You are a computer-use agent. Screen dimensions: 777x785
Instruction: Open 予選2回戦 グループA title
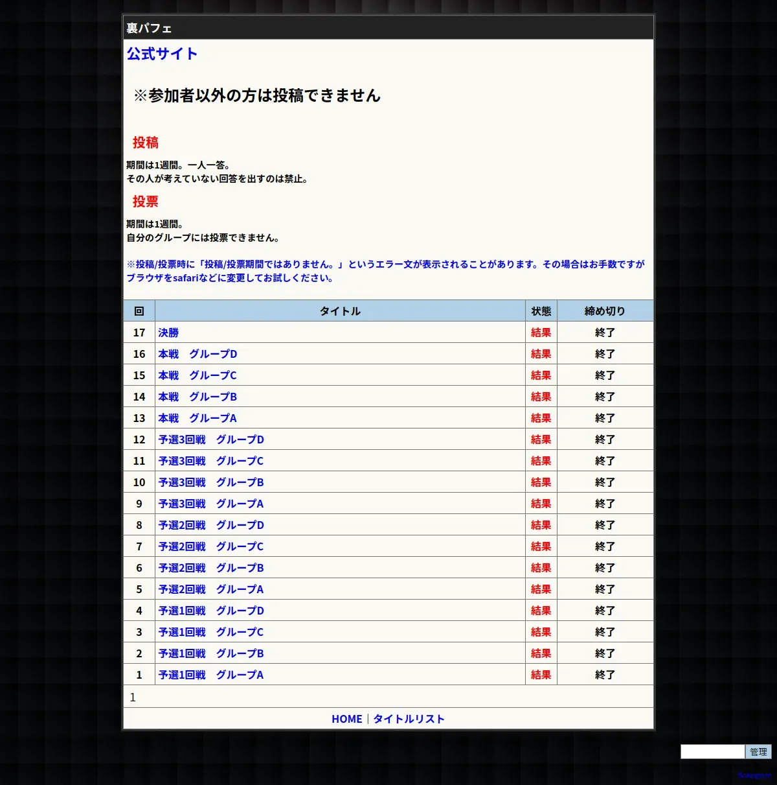point(211,589)
